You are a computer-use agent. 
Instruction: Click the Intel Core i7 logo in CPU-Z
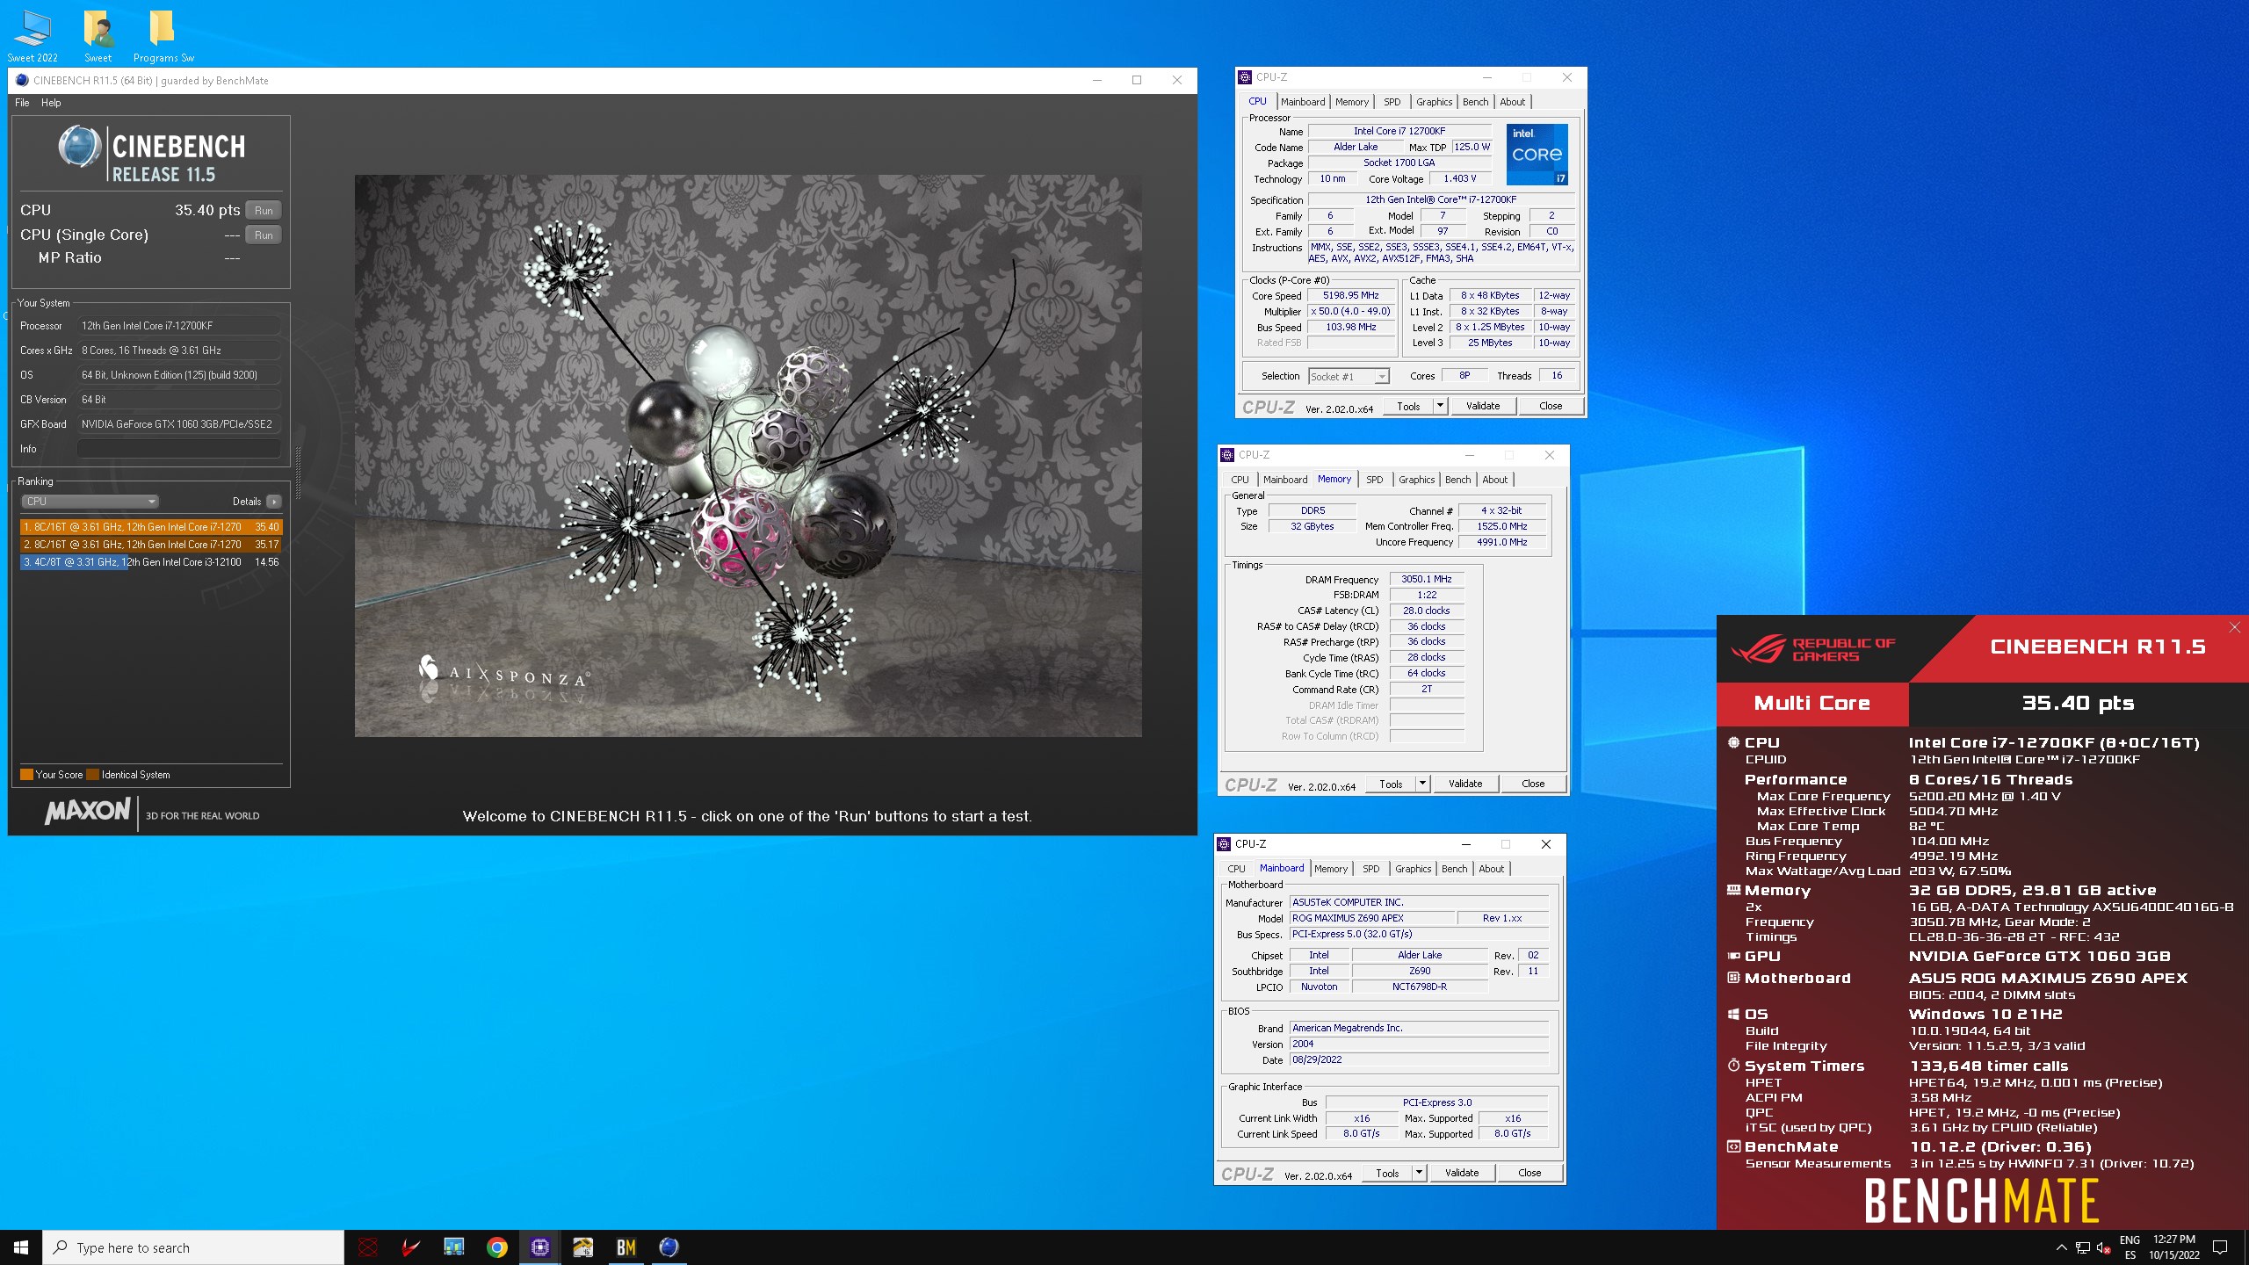(1537, 155)
